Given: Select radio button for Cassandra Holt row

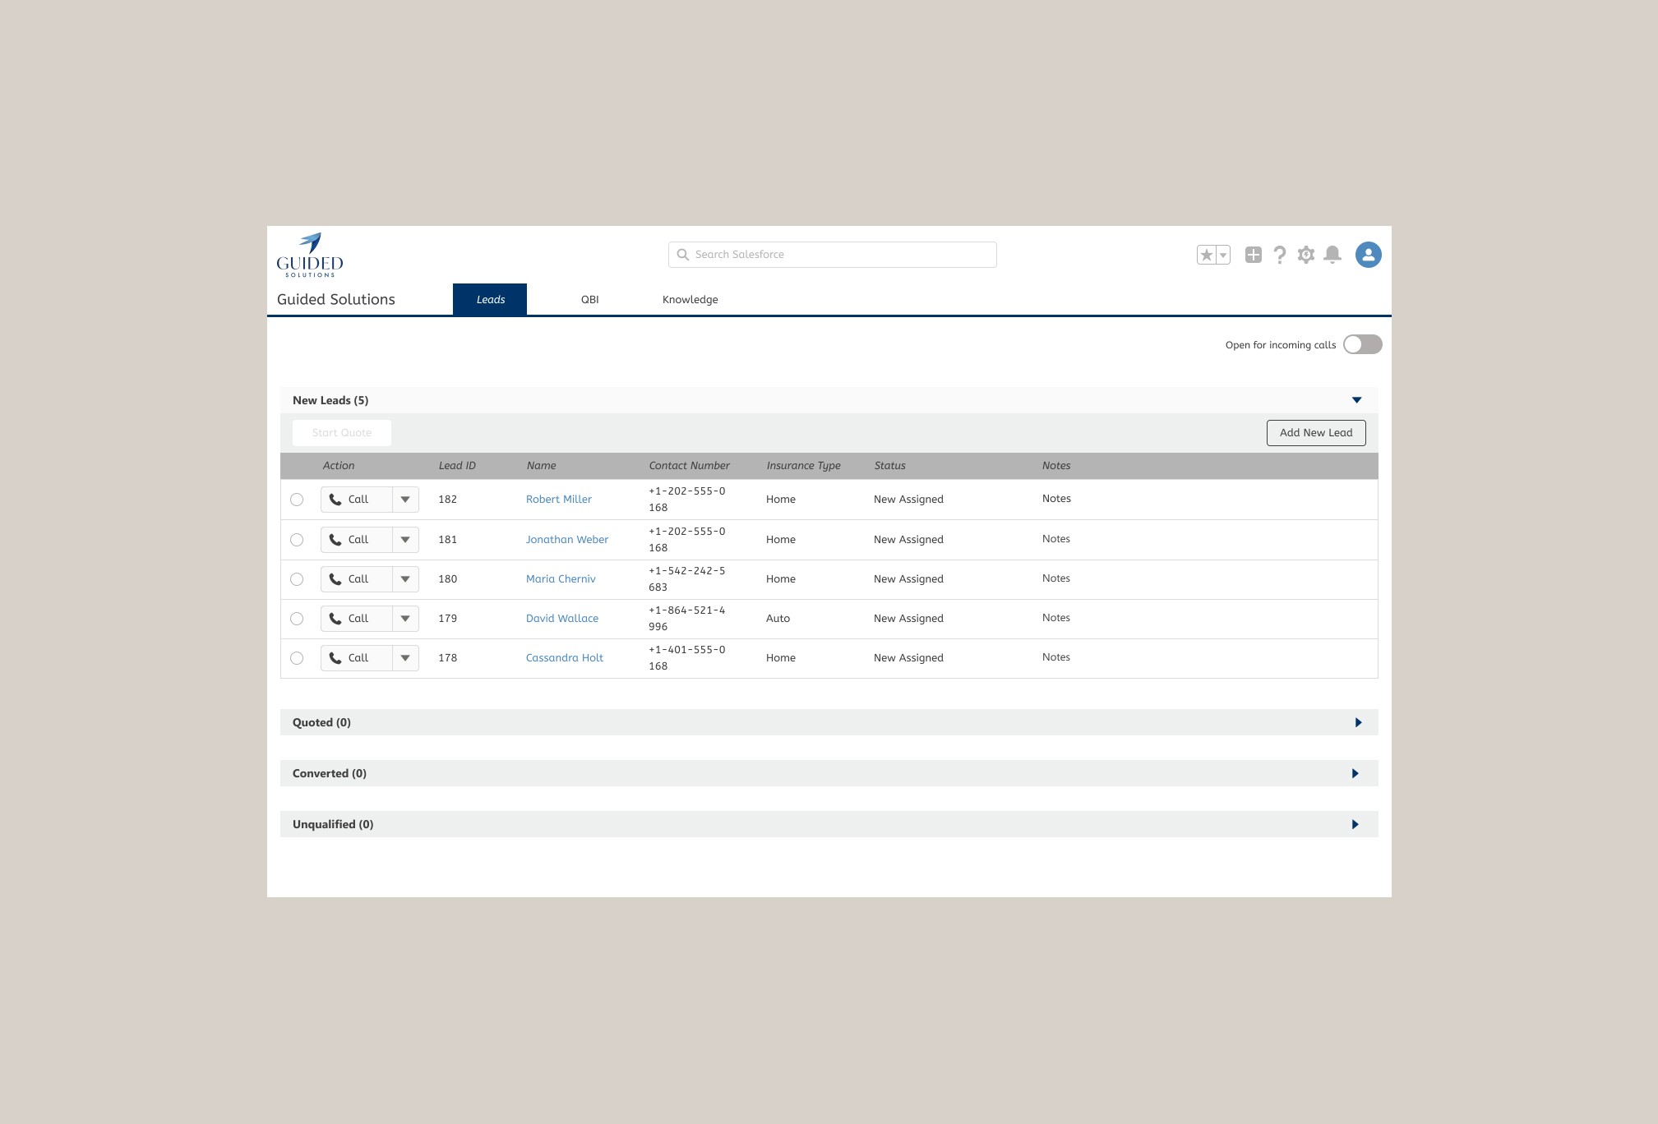Looking at the screenshot, I should [x=297, y=658].
